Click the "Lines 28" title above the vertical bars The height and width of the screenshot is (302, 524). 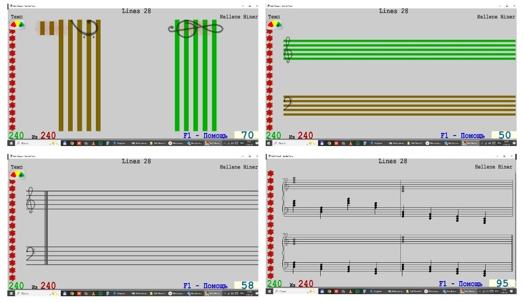pos(136,11)
